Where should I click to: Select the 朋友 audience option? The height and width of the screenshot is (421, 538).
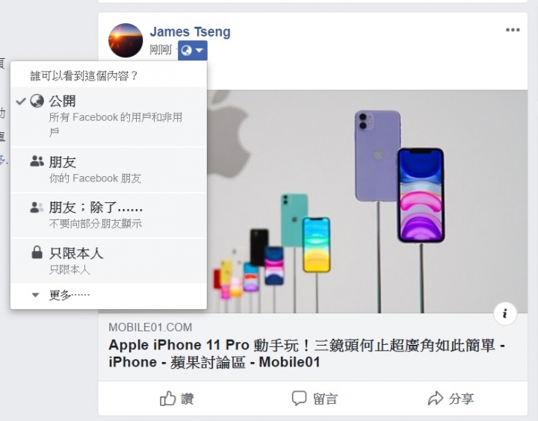click(x=109, y=169)
